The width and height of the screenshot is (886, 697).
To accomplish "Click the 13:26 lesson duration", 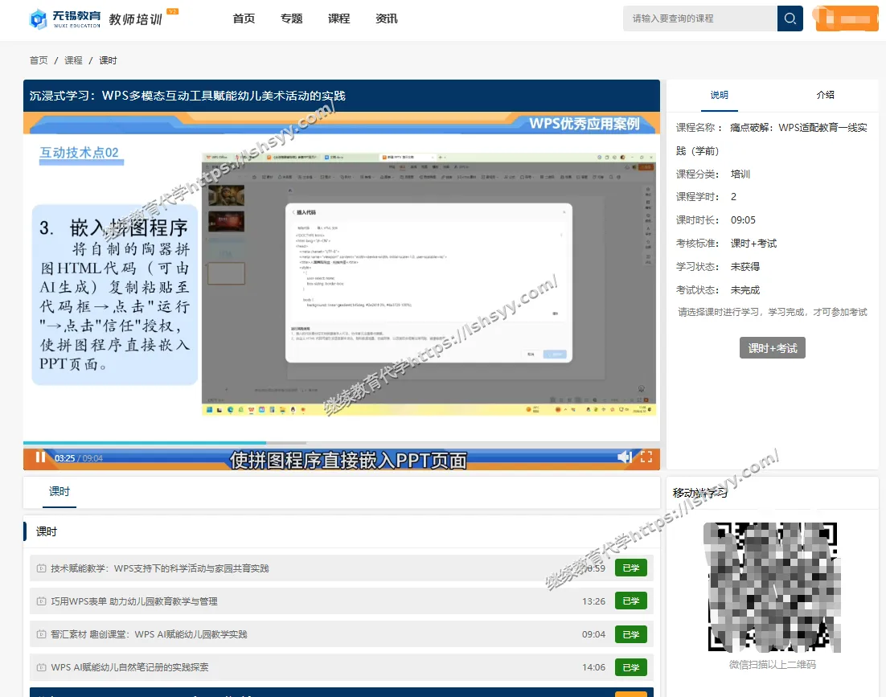I will point(593,601).
